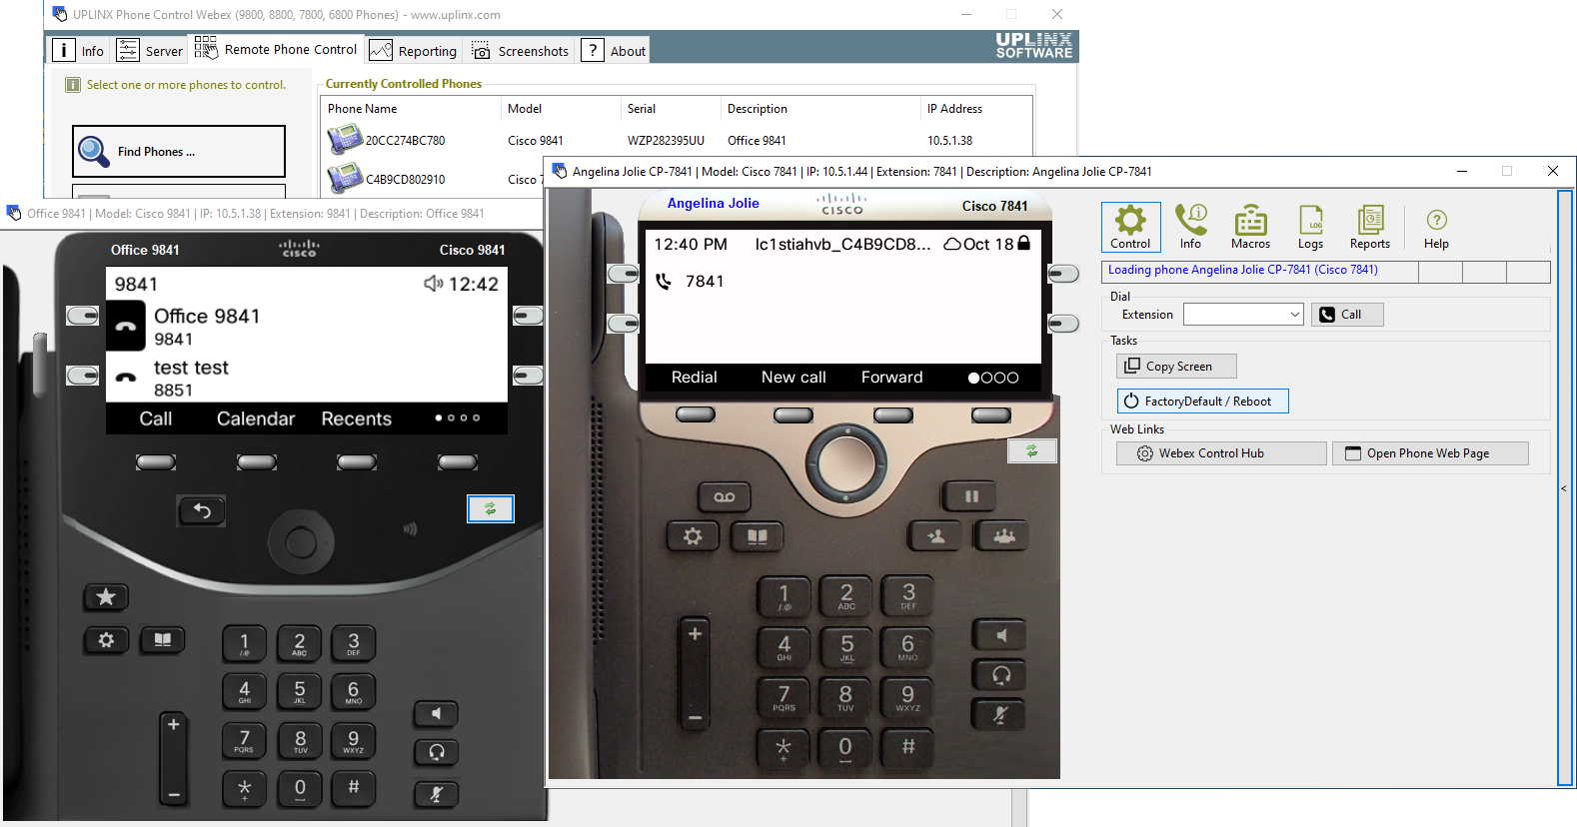1577x827 pixels.
Task: Select phone row C4B9CD802910 in controlled phones
Action: pyautogui.click(x=434, y=180)
